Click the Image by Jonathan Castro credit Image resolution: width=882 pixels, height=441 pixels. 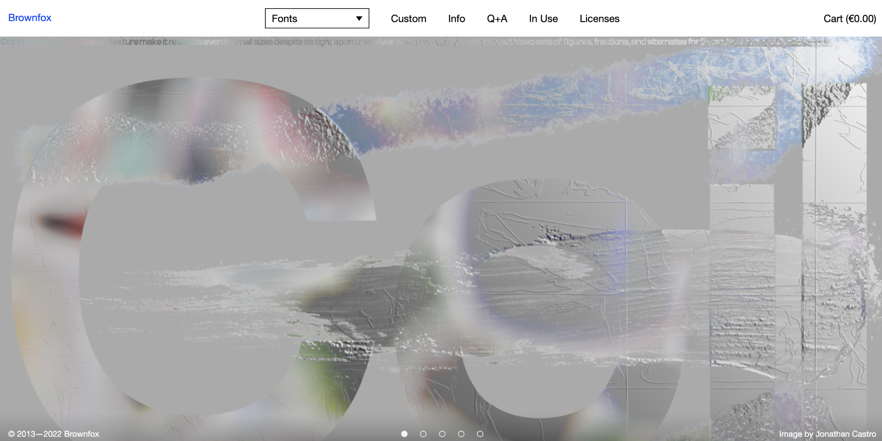coord(827,434)
